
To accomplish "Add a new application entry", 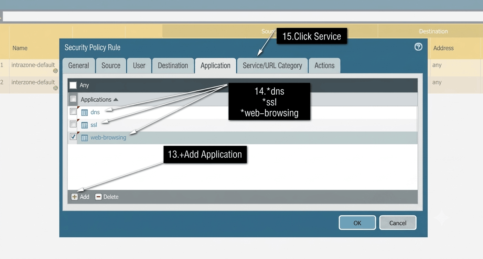I will (80, 197).
